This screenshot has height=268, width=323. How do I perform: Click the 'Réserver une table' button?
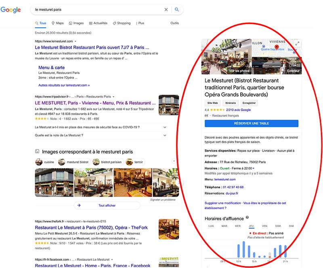click(x=251, y=123)
